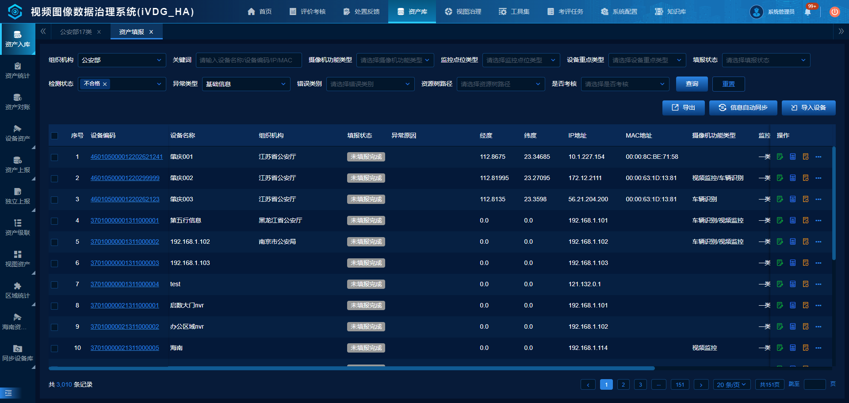Image resolution: width=849 pixels, height=403 pixels.
Task: Check the checkbox for row 7
Action: [x=54, y=284]
